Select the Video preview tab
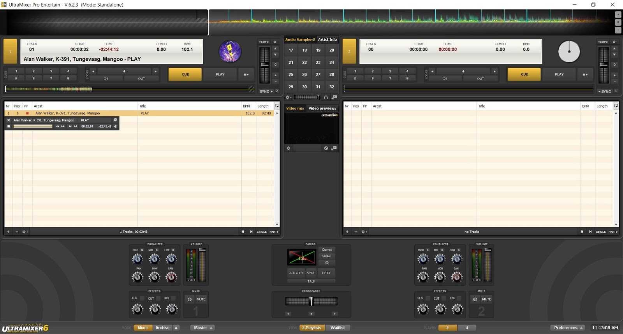Viewport: 623px width, 334px height. [x=322, y=108]
